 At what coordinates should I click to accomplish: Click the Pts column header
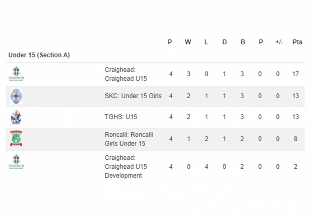click(297, 42)
